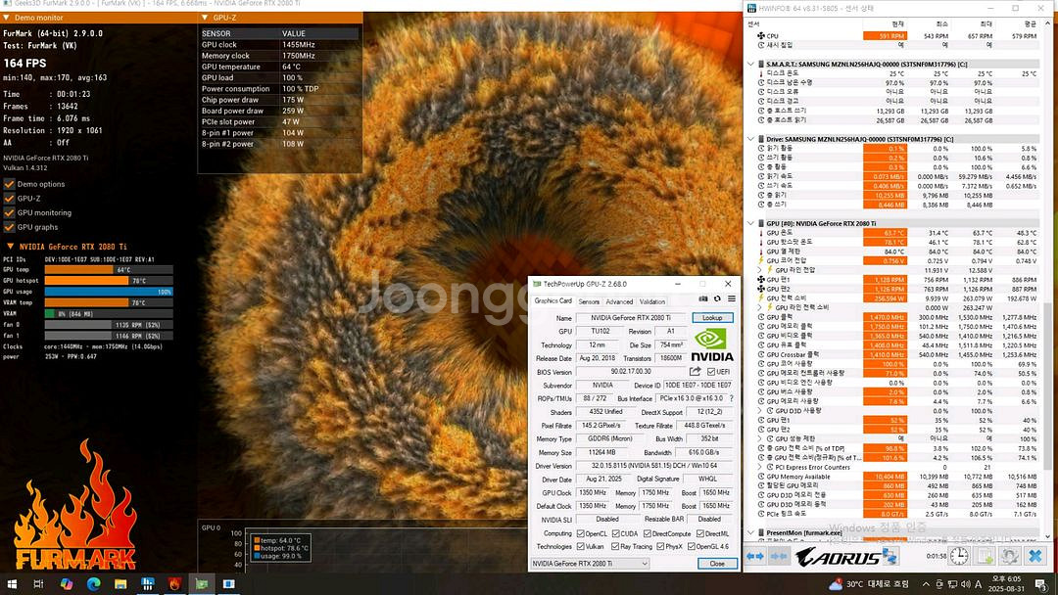
Task: Toggle Demo options checkbox in FurMark
Action: tap(9, 184)
